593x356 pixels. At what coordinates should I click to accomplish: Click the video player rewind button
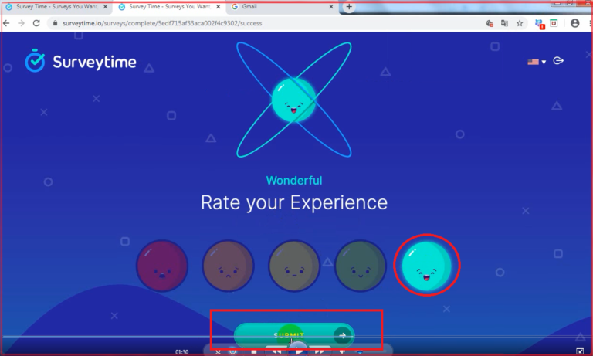pos(276,352)
